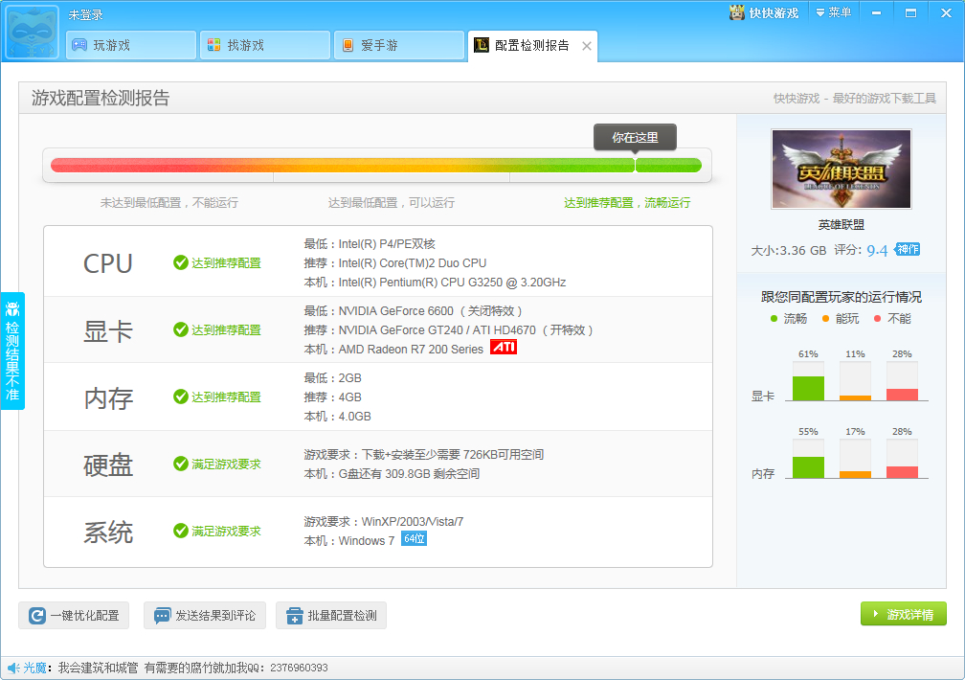Click the 未达到最低配置，不能运行 label
The width and height of the screenshot is (965, 680).
tap(169, 203)
